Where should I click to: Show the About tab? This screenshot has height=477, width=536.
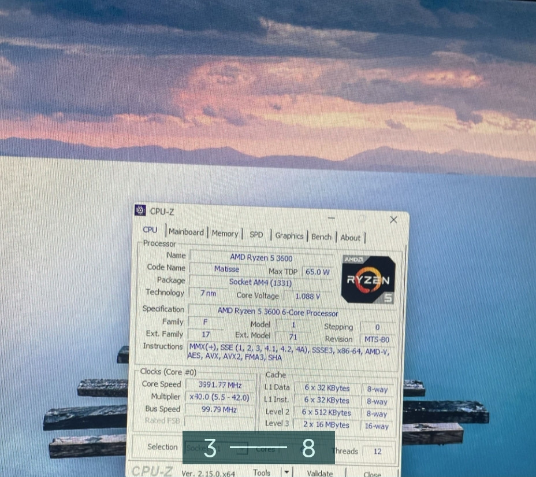pyautogui.click(x=350, y=238)
